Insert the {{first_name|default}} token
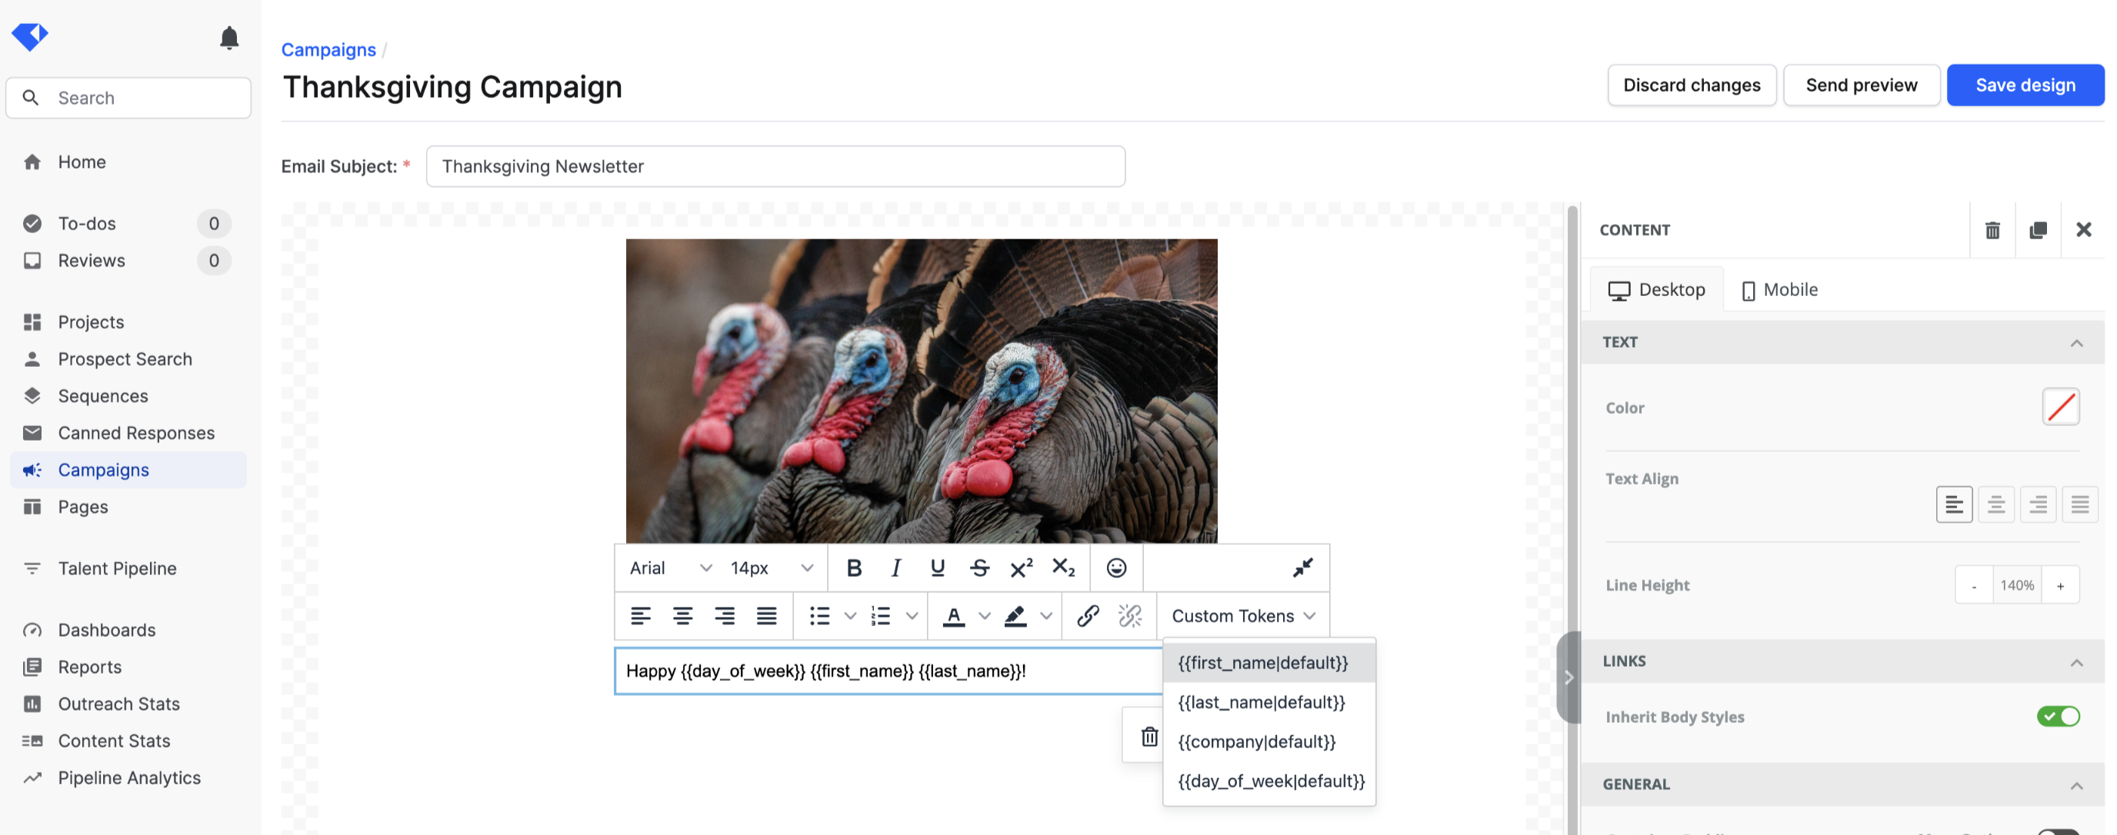 [x=1269, y=663]
